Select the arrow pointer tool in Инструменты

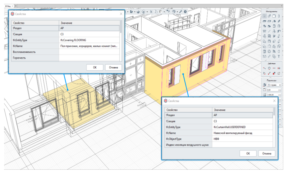coord(264,16)
